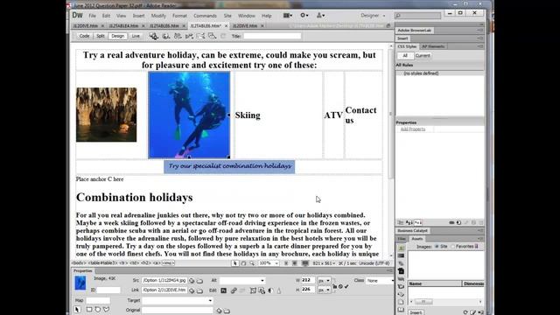The height and width of the screenshot is (315, 560).
Task: Open the File menu
Action: 92,16
